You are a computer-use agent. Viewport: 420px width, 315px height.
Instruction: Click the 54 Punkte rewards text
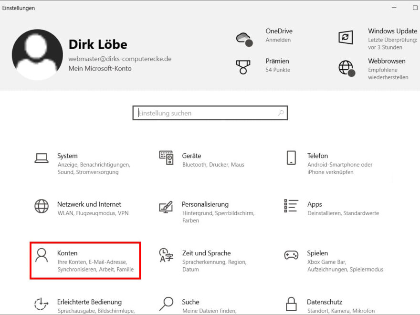coord(278,70)
